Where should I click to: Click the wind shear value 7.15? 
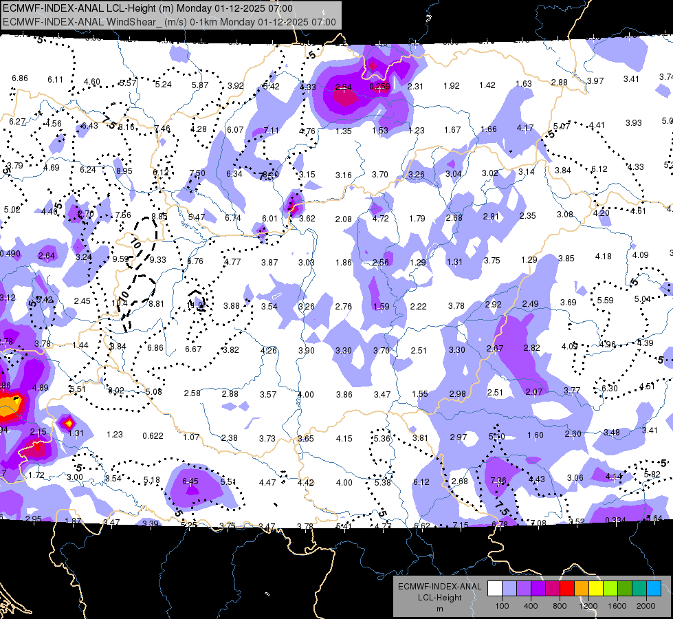pos(461,525)
